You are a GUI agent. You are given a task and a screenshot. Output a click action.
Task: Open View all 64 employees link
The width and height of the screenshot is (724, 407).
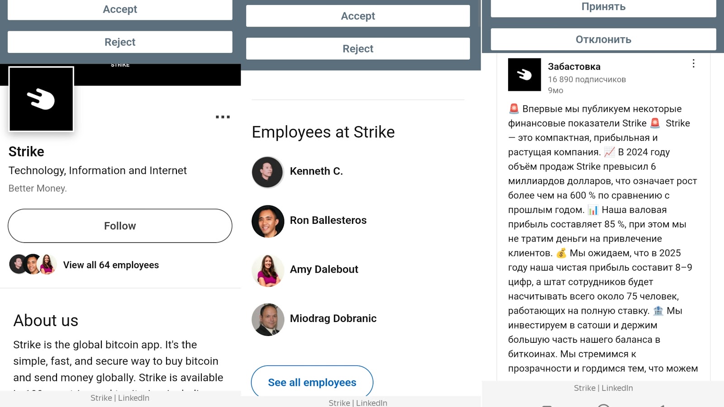click(x=111, y=265)
